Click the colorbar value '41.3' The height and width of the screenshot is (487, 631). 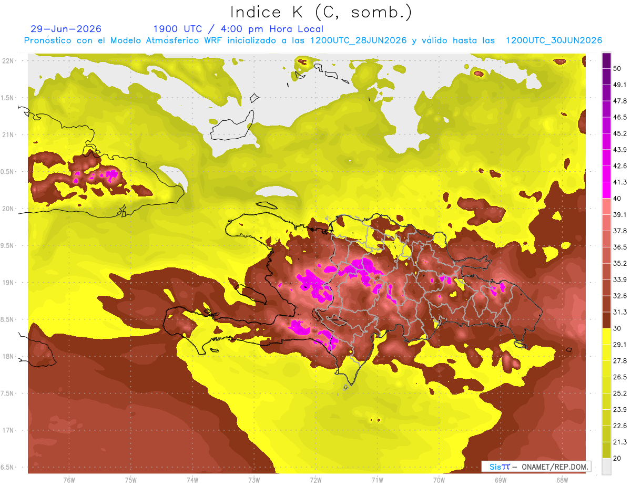[620, 182]
